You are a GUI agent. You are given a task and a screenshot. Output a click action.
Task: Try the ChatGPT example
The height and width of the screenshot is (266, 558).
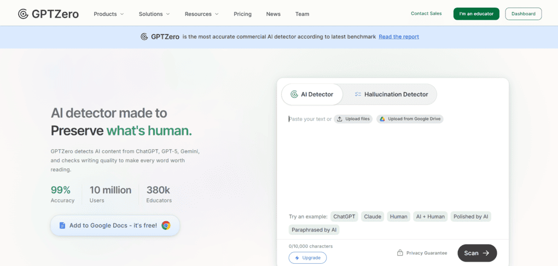point(344,217)
